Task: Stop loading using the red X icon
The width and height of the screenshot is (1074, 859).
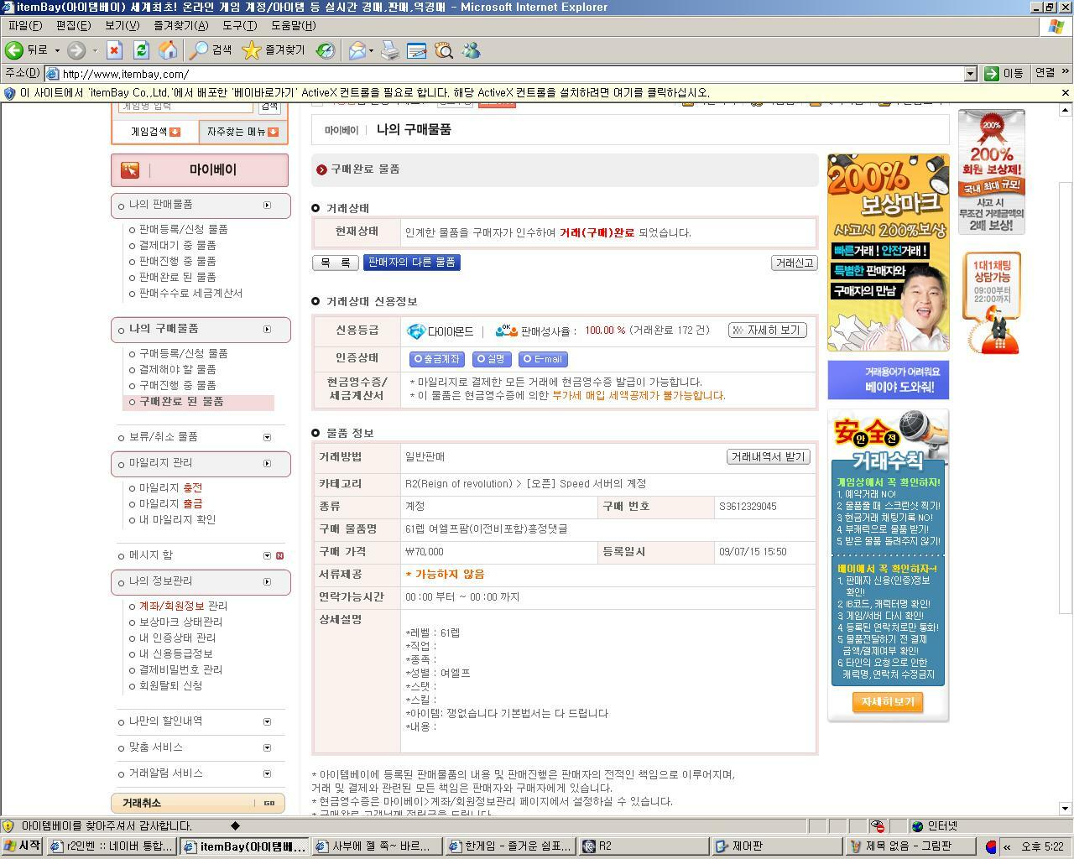Action: coord(114,50)
